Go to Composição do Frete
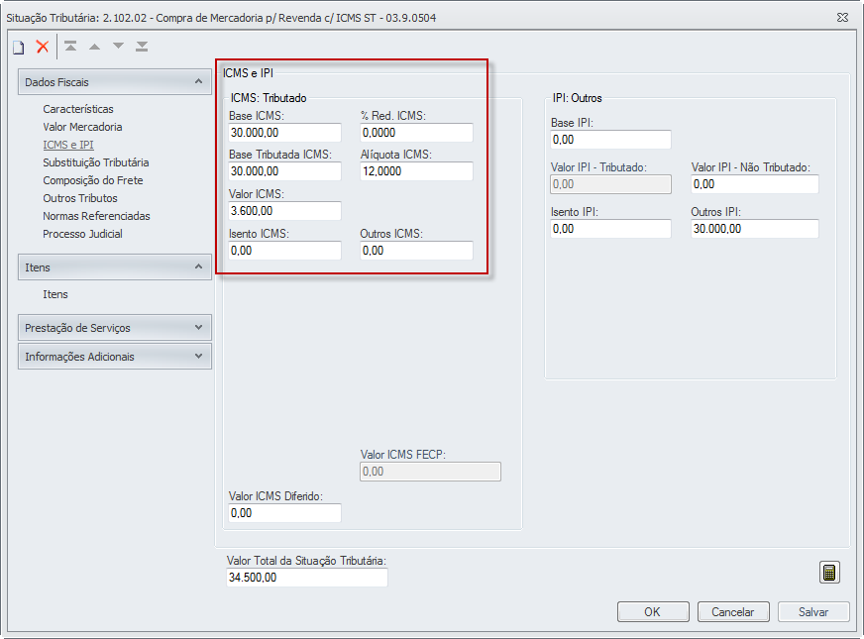Screen dimensions: 864x639 93,180
